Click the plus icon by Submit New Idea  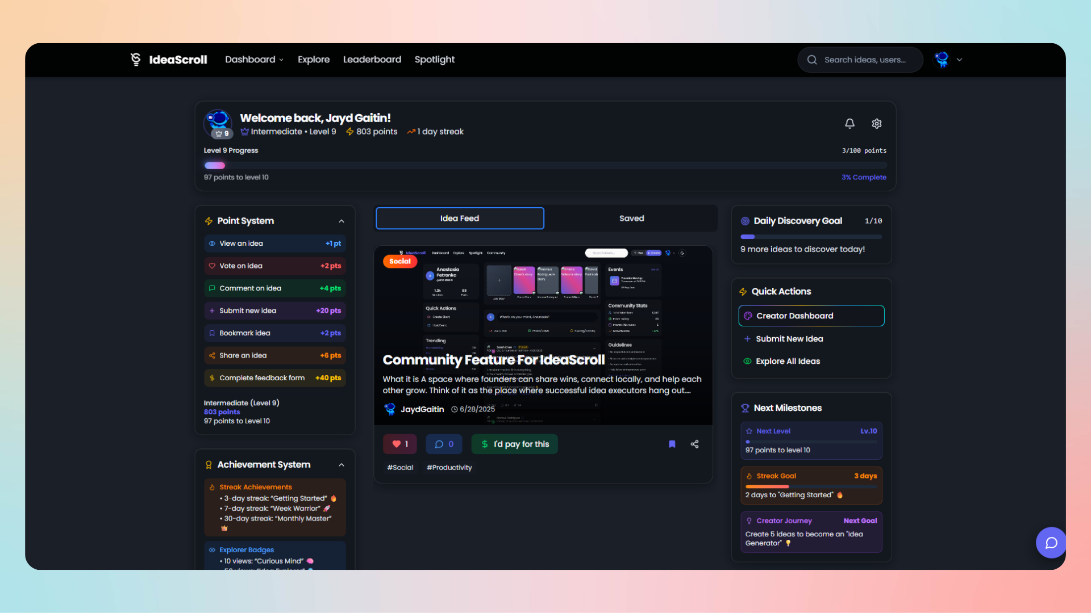coord(747,339)
